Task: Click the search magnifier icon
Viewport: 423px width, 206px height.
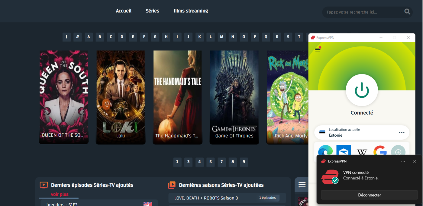Action: (x=407, y=12)
